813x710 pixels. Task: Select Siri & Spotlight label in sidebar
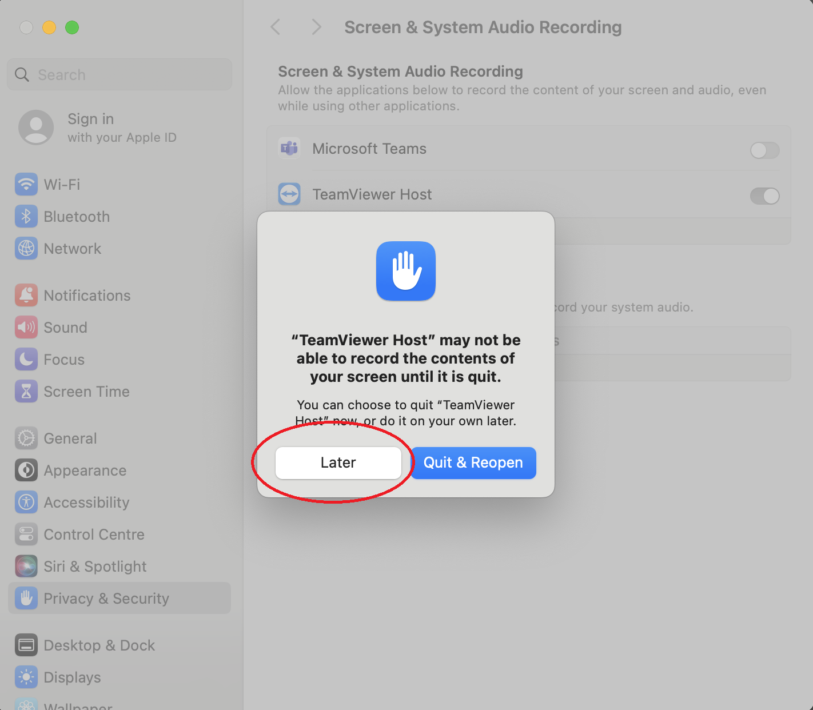coord(95,567)
